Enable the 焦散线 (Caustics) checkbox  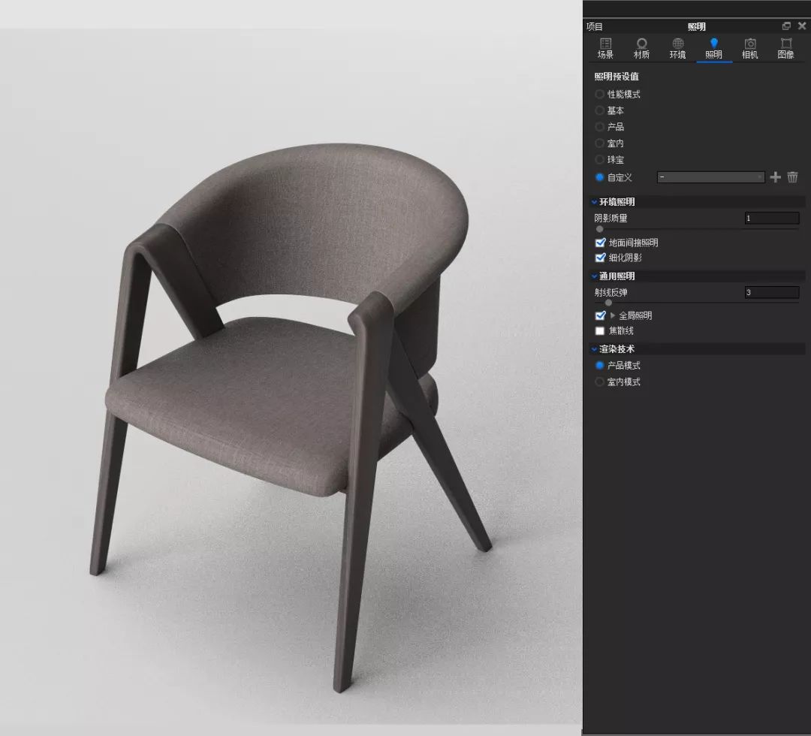(600, 330)
